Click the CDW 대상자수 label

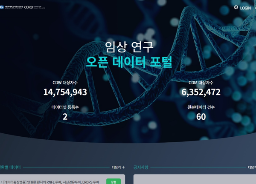click(65, 83)
